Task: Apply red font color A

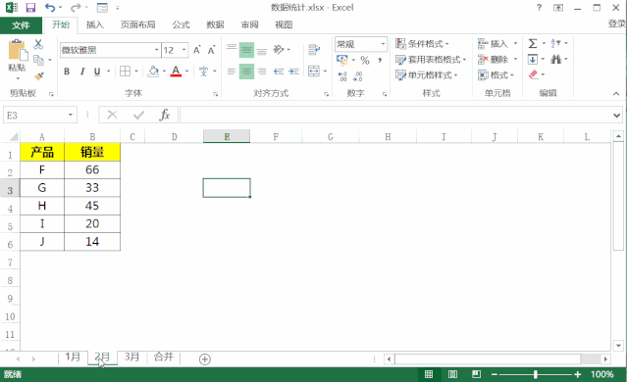Action: click(x=176, y=72)
